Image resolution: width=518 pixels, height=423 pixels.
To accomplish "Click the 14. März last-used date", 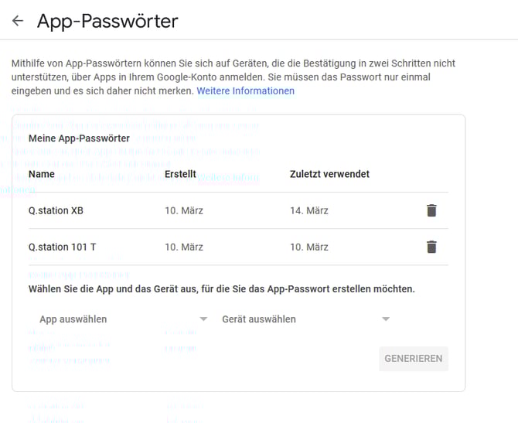I will pos(309,210).
